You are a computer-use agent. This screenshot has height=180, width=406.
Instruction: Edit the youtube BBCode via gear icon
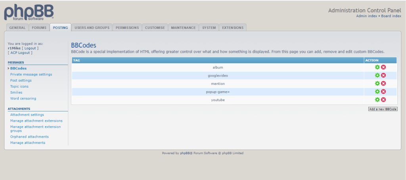point(377,100)
